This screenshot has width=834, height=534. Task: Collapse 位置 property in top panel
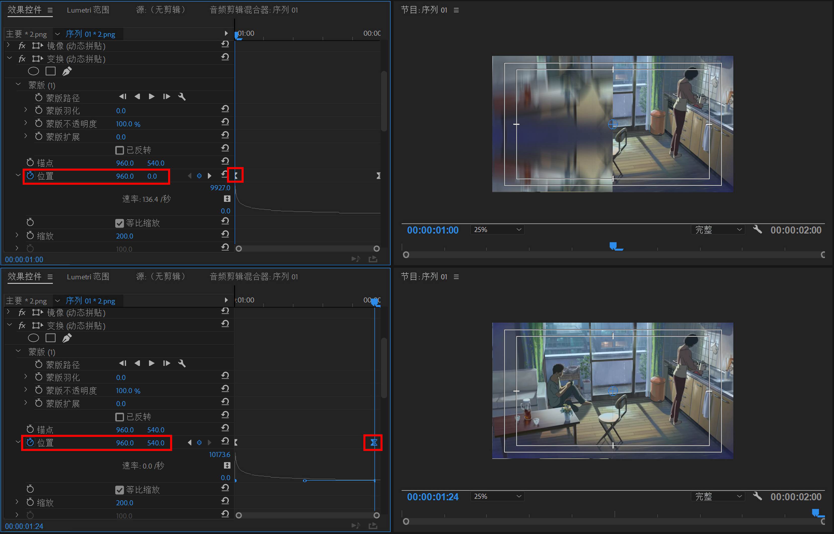click(18, 175)
